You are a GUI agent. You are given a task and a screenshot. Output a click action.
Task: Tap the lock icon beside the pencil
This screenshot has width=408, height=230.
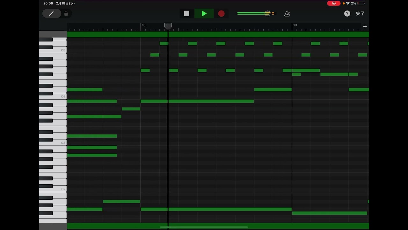tap(66, 13)
